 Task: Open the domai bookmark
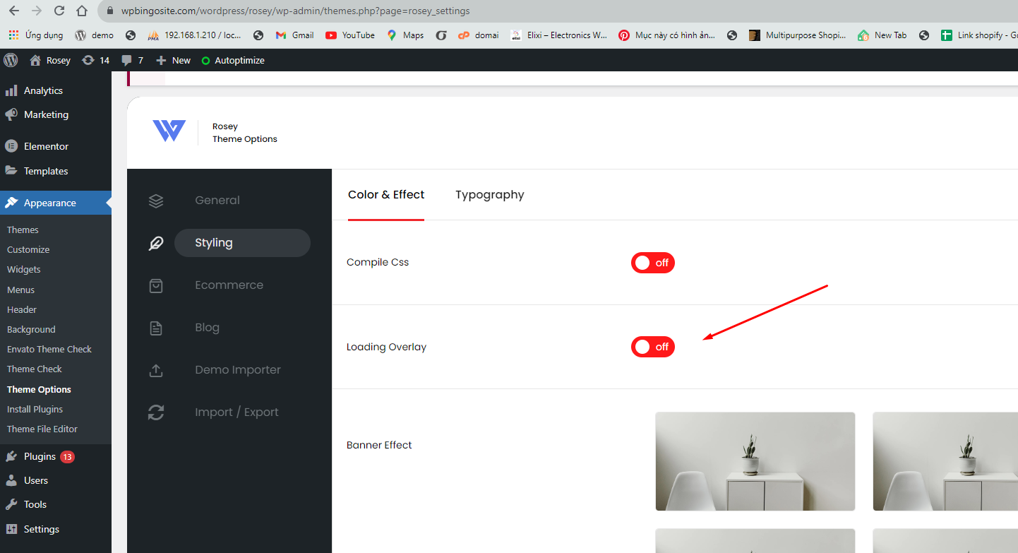point(478,35)
